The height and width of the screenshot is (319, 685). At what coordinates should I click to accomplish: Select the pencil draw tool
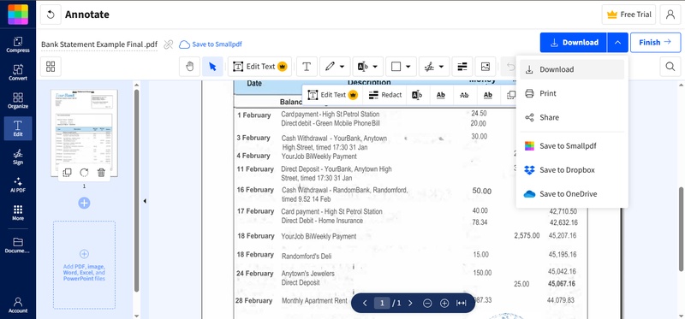[x=330, y=67]
